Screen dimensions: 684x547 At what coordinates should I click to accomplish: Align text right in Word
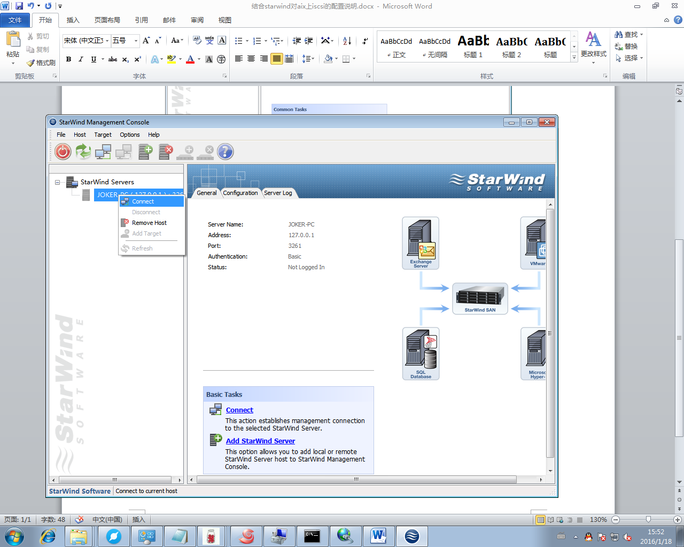click(264, 59)
